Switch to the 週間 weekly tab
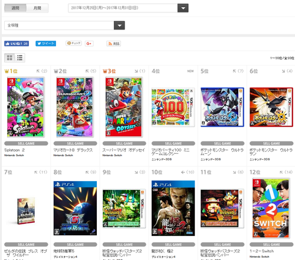 tap(15, 8)
